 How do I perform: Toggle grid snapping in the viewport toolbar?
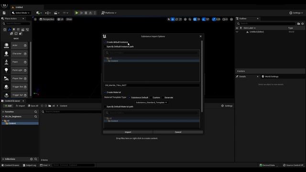(195, 19)
